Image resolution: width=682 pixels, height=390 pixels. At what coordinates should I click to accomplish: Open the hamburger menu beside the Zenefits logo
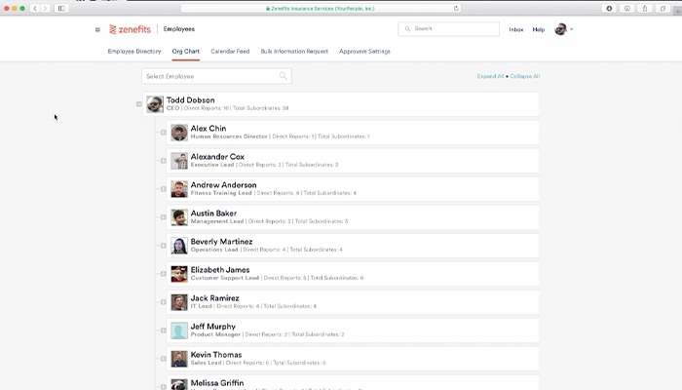click(x=97, y=29)
